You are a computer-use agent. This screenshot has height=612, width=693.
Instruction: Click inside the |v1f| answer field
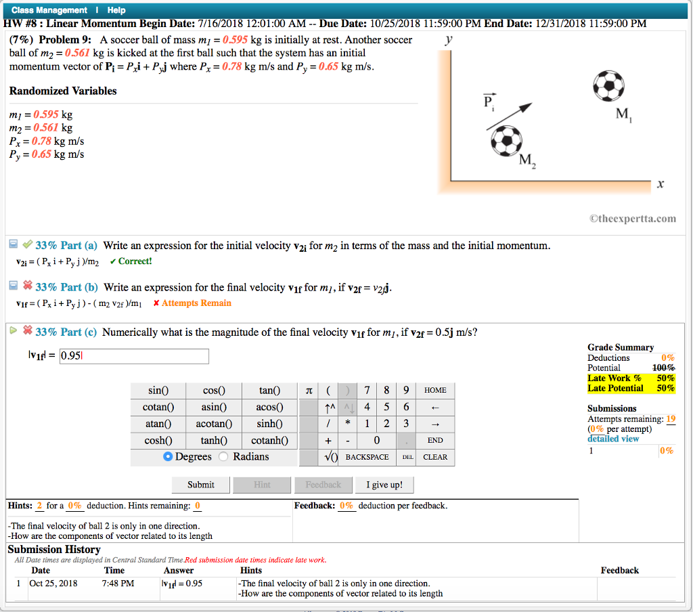(133, 356)
